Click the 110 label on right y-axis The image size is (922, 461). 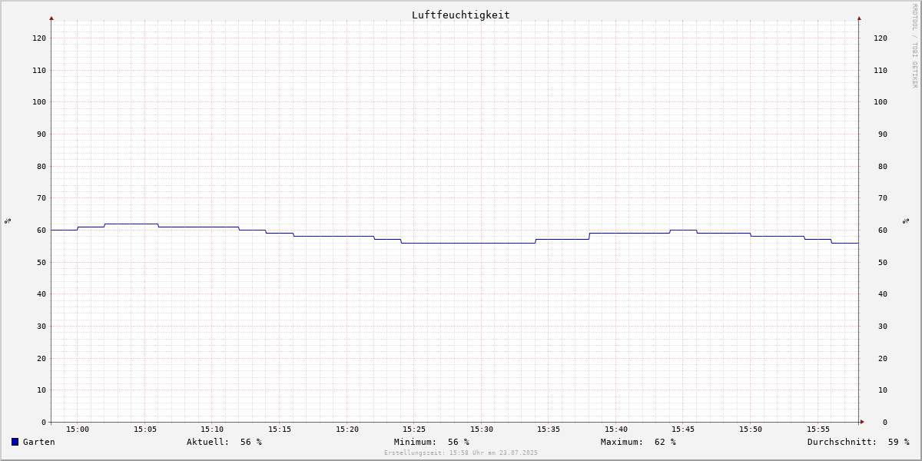(881, 71)
